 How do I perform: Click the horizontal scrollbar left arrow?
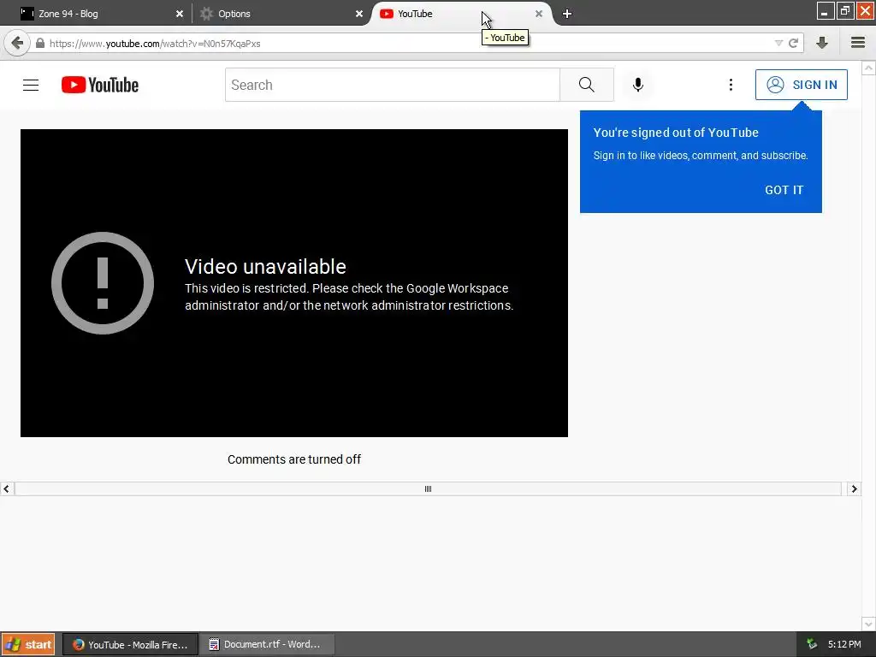coord(6,488)
